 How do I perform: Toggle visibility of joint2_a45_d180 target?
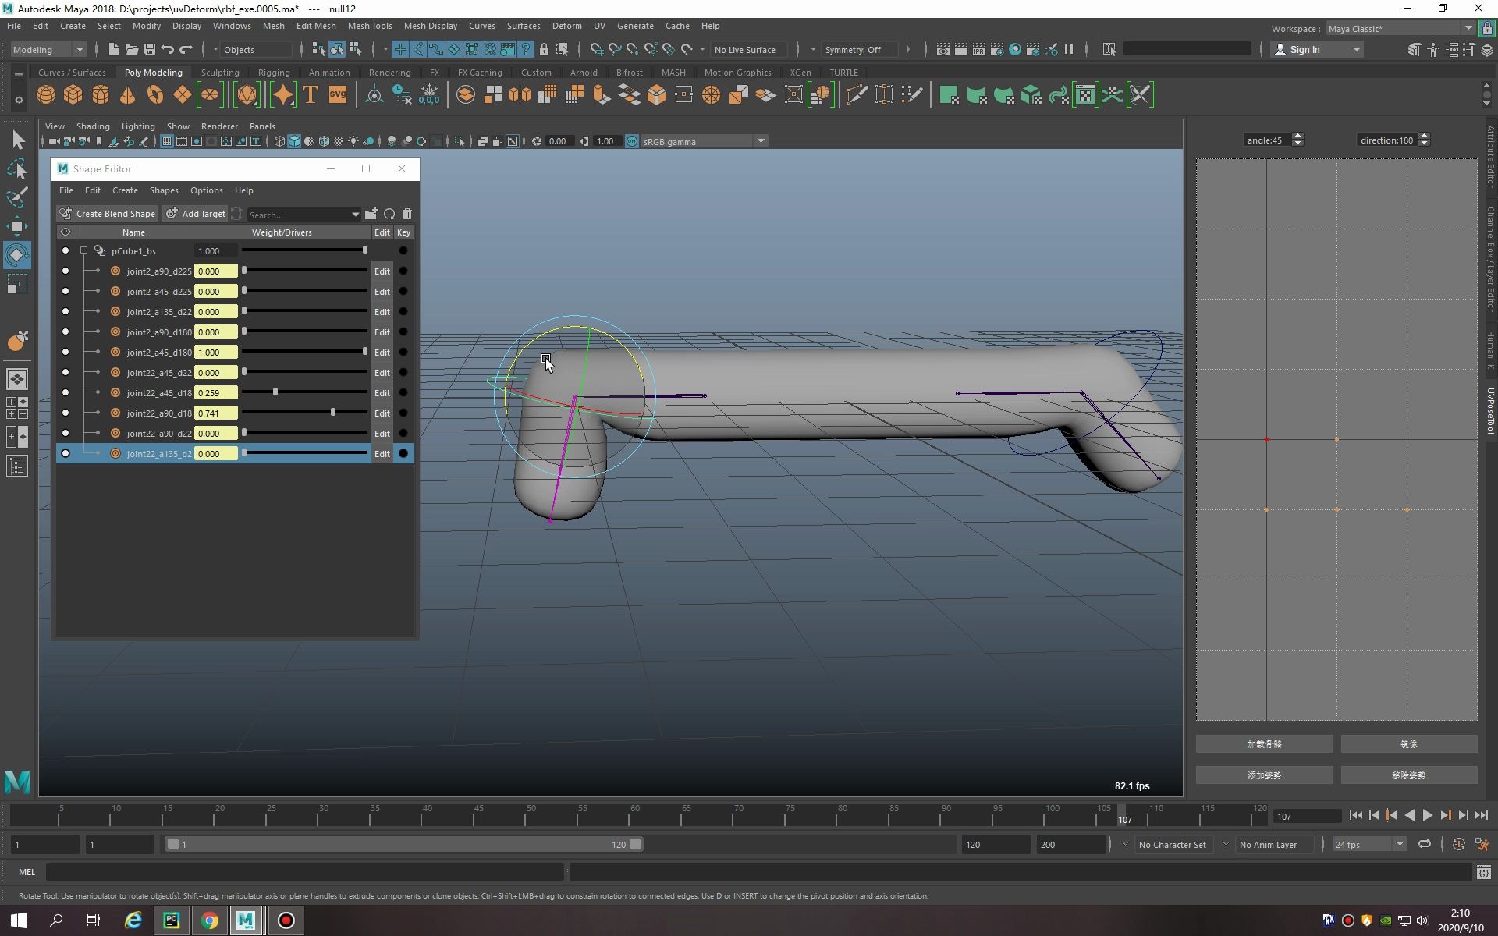66,353
